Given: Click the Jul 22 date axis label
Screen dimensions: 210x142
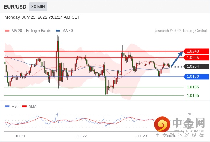Looking at the screenshot, I should coord(82,136).
